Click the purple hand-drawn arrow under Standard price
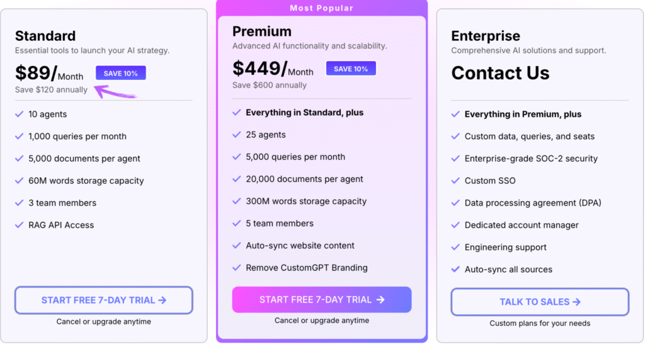Image resolution: width=645 pixels, height=344 pixels. pyautogui.click(x=115, y=91)
